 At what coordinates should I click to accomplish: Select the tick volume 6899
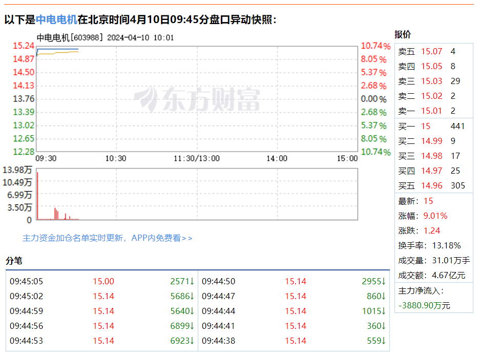(182, 326)
